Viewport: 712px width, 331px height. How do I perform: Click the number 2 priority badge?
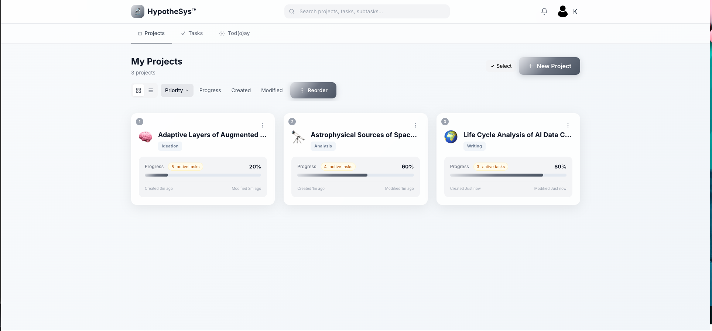coord(292,122)
